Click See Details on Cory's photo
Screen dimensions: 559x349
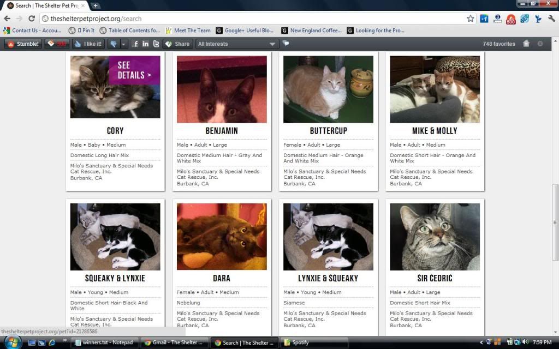134,70
